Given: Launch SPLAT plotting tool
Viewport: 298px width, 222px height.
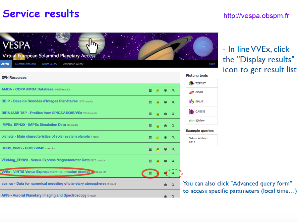Looking at the screenshot, I should pos(202,101).
